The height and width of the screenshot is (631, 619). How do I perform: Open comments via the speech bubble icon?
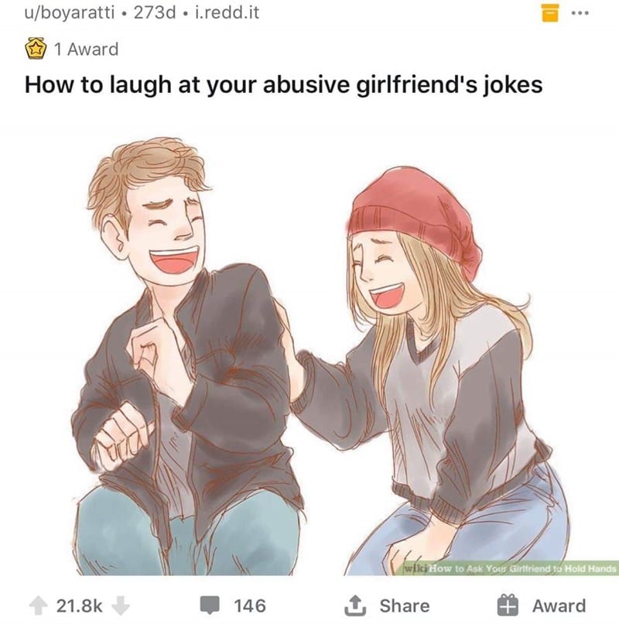coord(210,605)
